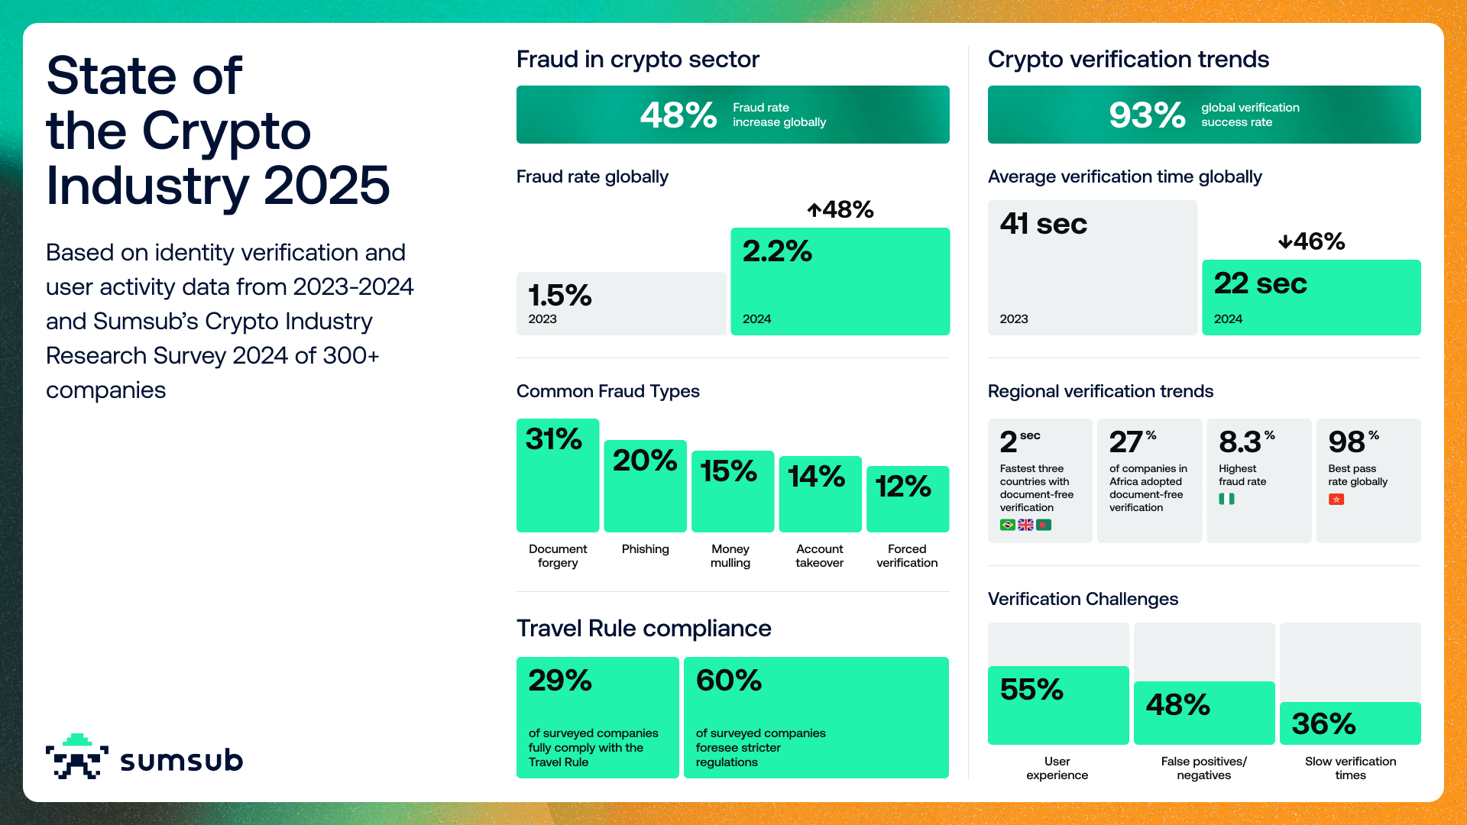This screenshot has height=825, width=1467.
Task: Click the United Kingdom flag icon
Action: [x=1025, y=525]
